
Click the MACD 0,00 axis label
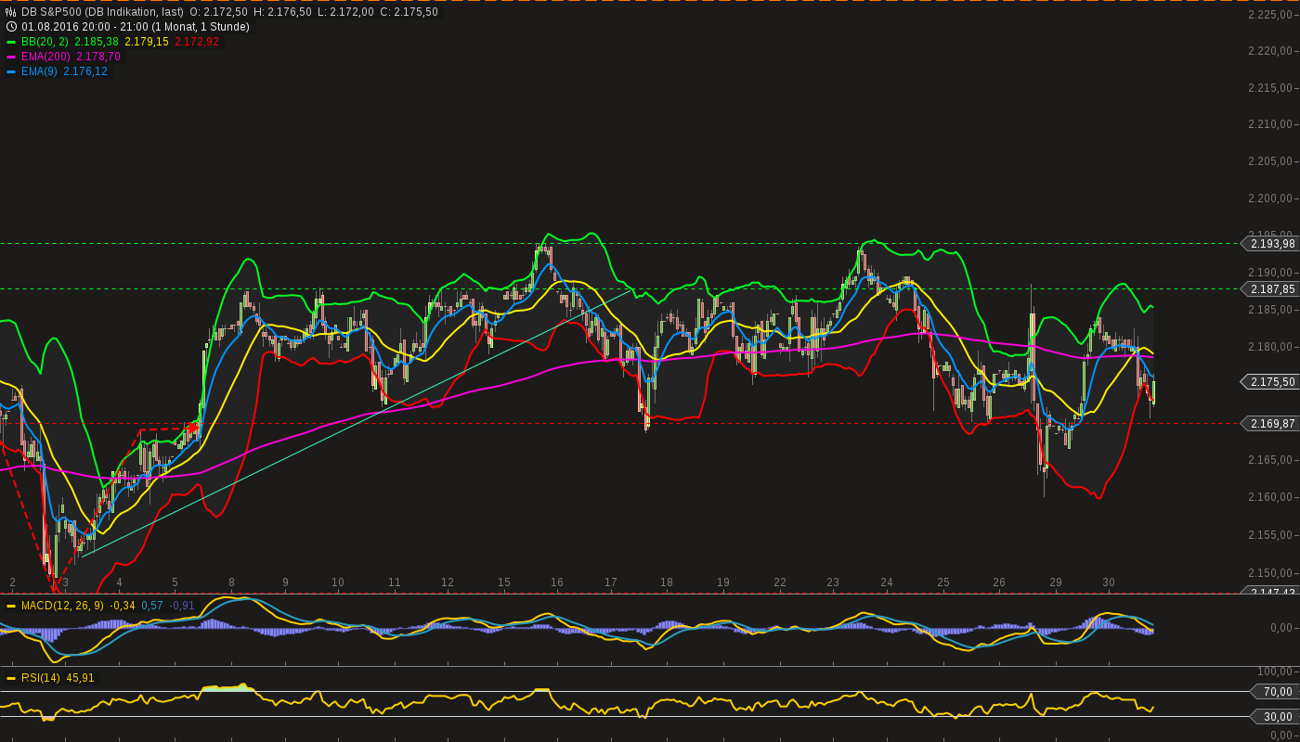point(1283,628)
